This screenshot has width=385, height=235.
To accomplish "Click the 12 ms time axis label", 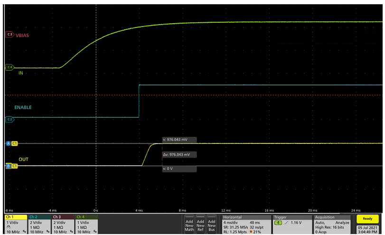I will pos(226,210).
